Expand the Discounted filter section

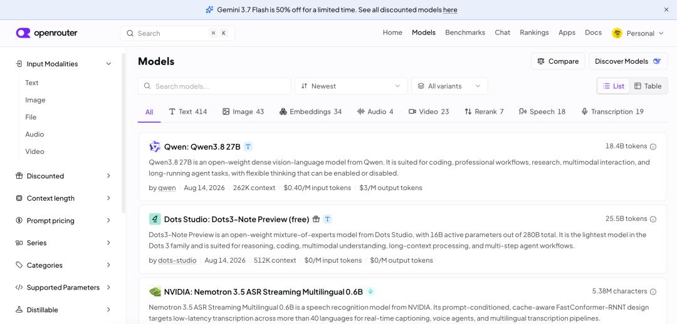63,176
